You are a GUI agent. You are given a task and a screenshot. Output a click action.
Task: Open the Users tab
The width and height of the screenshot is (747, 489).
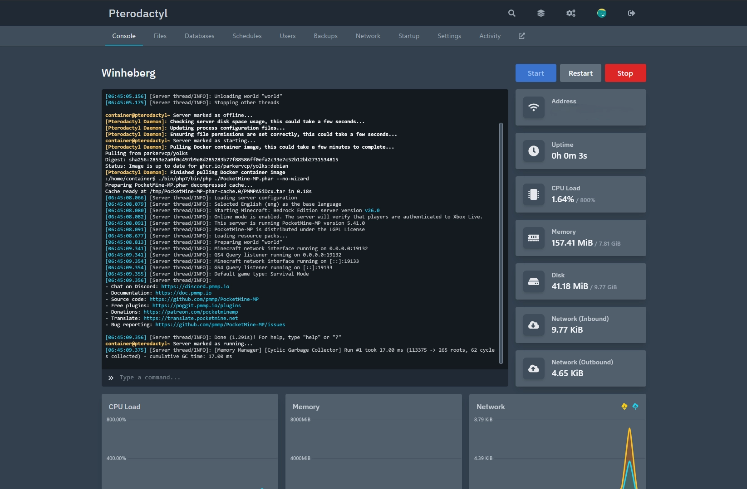coord(288,36)
